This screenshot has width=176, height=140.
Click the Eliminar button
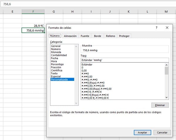click(x=160, y=105)
